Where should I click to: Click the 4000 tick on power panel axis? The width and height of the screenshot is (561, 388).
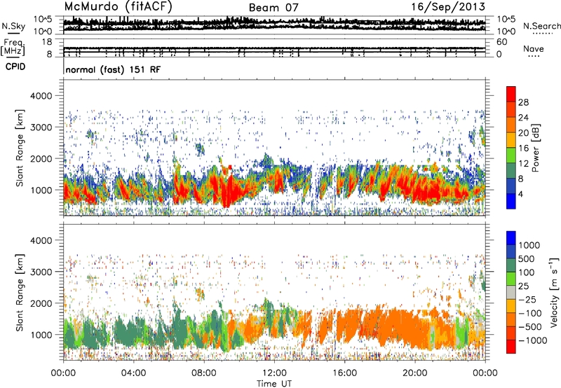pos(41,96)
